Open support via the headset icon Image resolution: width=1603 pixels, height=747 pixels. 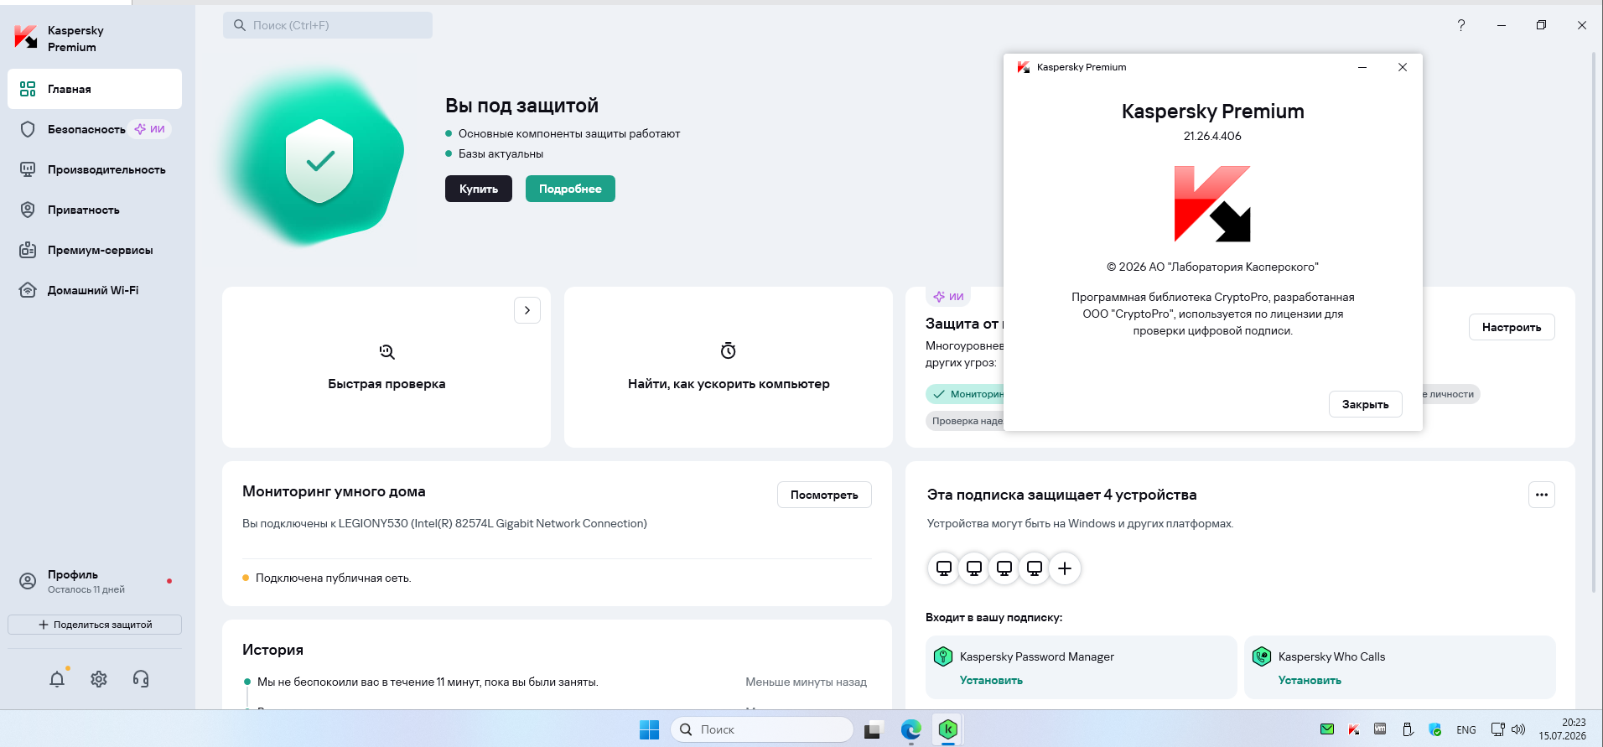coord(141,679)
